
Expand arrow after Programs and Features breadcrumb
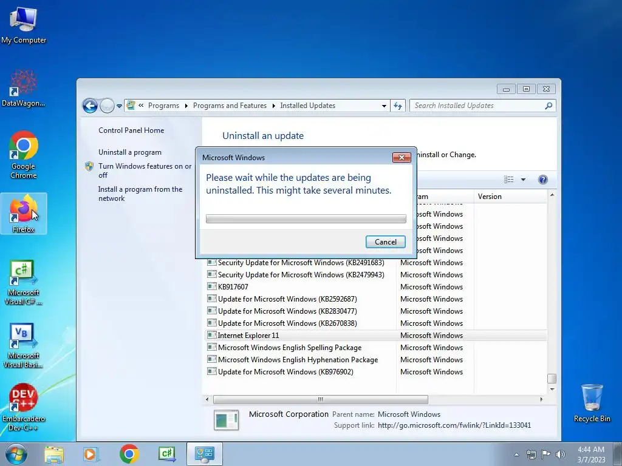274,106
